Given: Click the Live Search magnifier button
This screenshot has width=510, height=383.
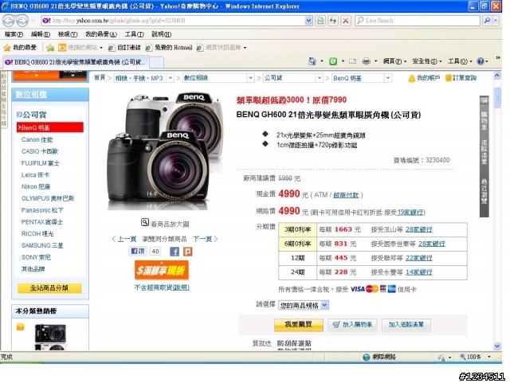Looking at the screenshot, I should (x=487, y=21).
